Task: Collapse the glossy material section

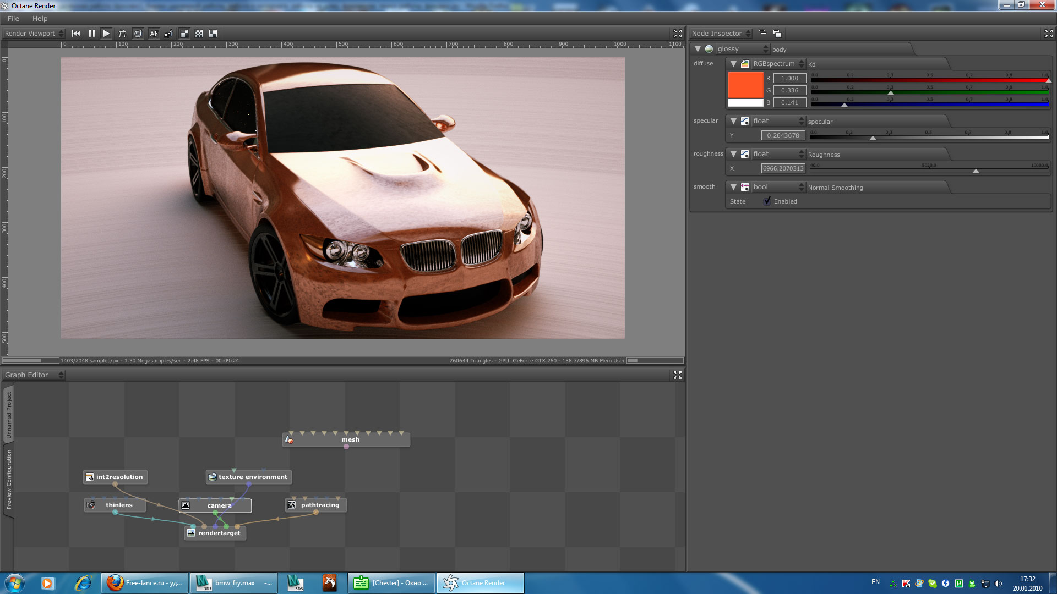Action: (698, 49)
